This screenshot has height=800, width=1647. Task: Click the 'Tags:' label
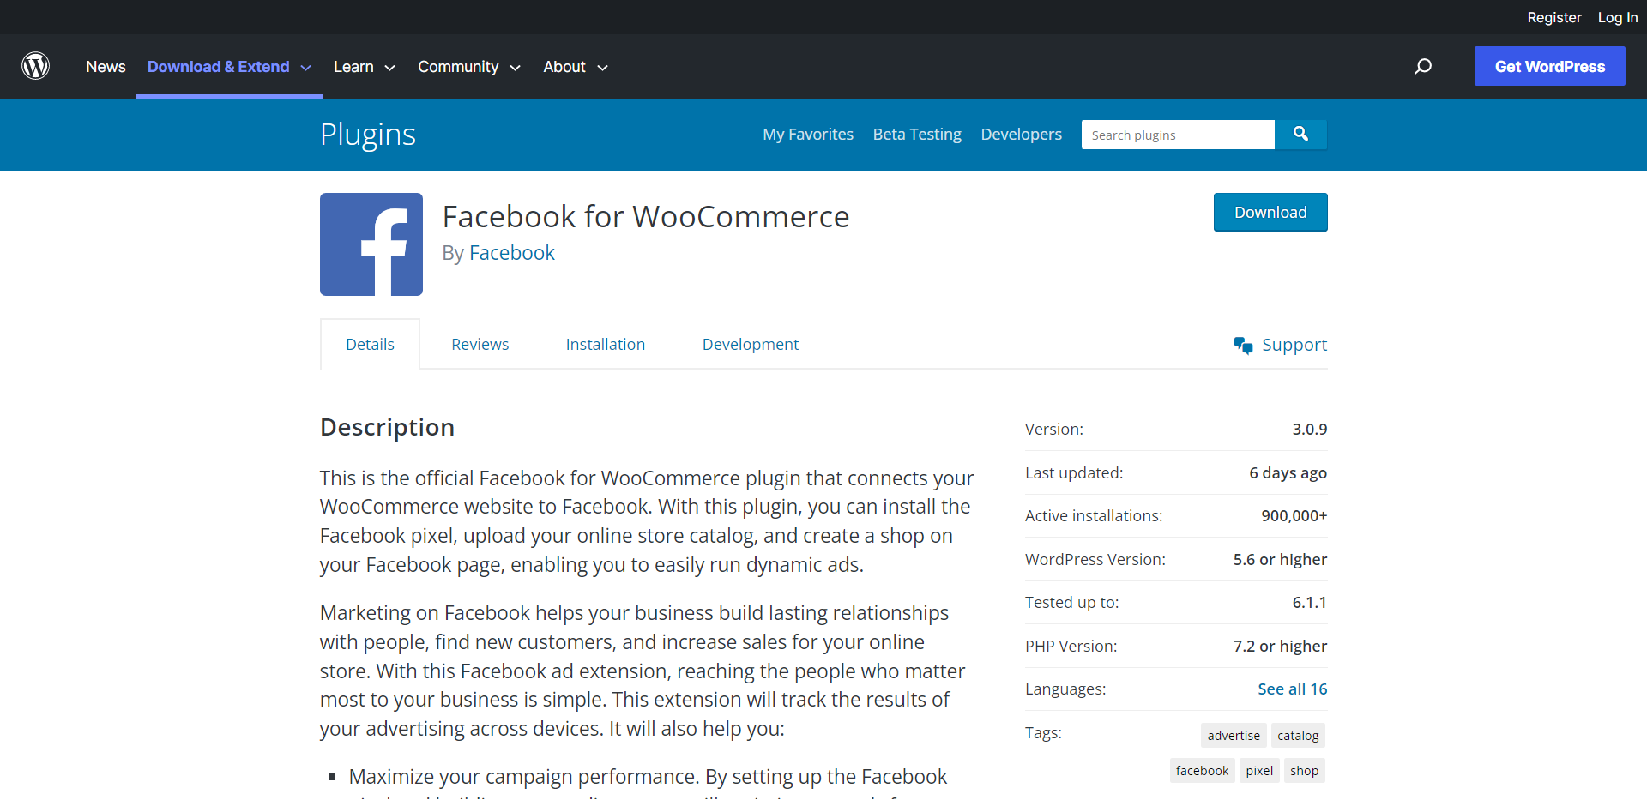[x=1043, y=732]
